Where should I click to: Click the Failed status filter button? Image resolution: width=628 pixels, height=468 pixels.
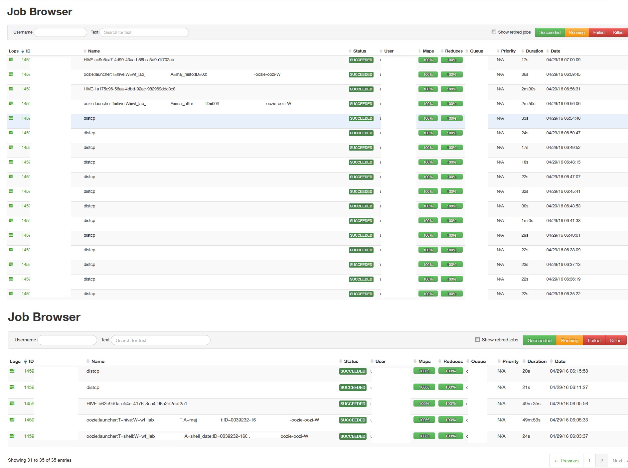click(599, 32)
